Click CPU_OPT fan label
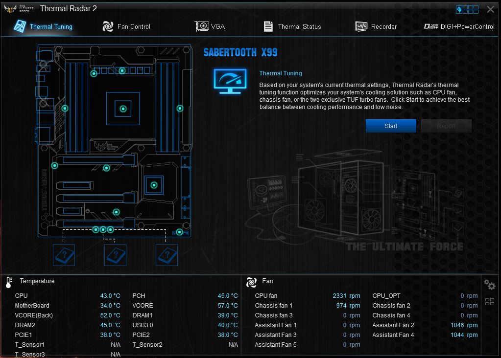501x358 pixels. (x=386, y=296)
